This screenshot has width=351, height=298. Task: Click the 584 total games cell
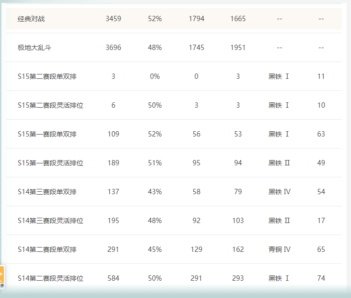pos(113,278)
